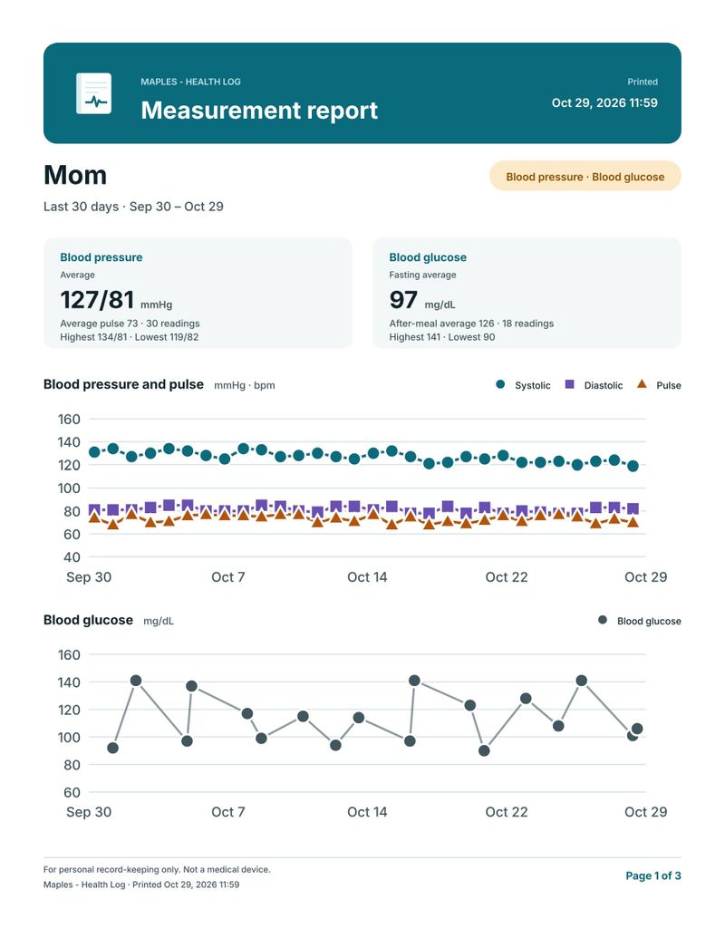Click Oct 22 label on blood pressure chart

click(507, 577)
